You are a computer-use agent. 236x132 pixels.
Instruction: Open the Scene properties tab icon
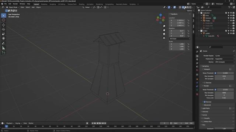click(x=197, y=67)
